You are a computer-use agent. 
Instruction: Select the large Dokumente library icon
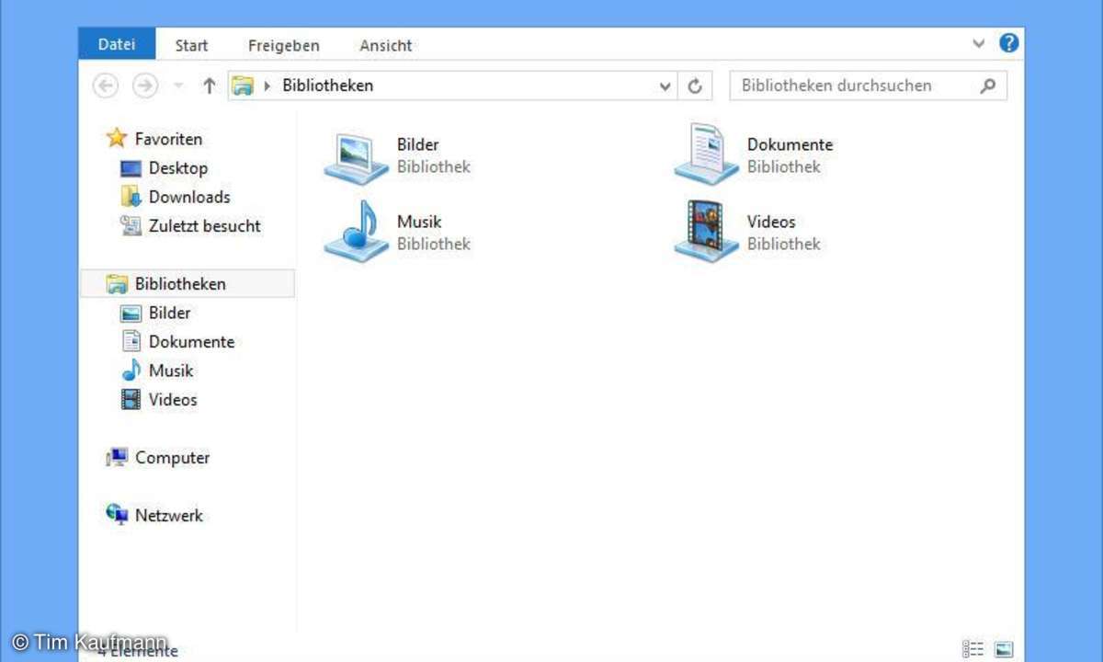pos(707,154)
